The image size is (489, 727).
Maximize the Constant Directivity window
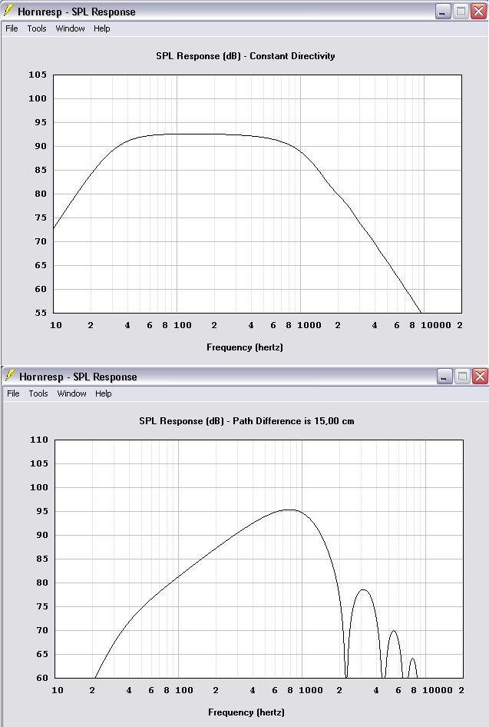461,12
